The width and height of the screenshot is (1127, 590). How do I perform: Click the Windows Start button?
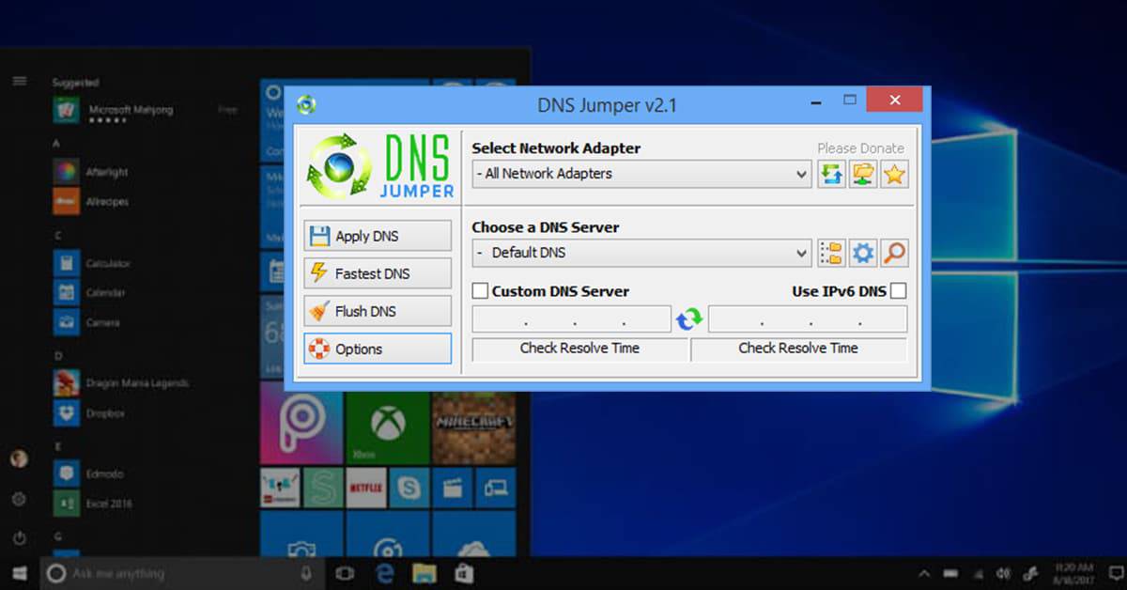(x=19, y=573)
